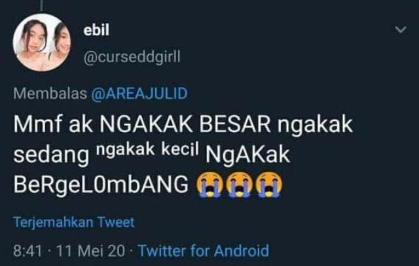
Task: Click the reply thread line above avatar
Action: [x=42, y=5]
